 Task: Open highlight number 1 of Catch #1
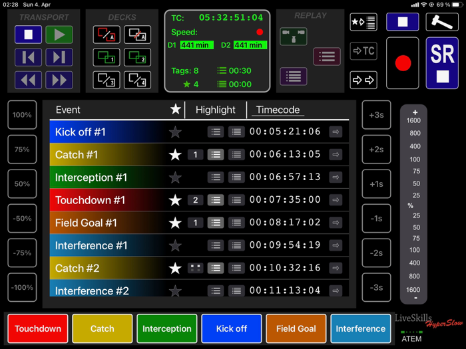tap(195, 155)
